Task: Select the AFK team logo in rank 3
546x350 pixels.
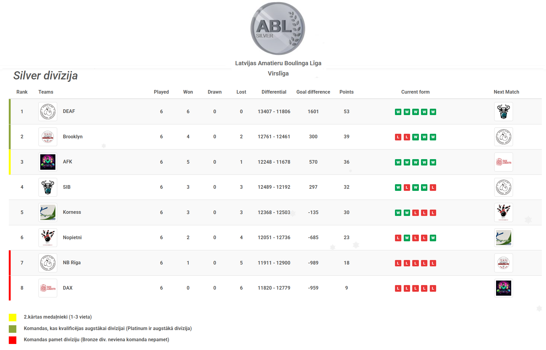Action: point(48,162)
